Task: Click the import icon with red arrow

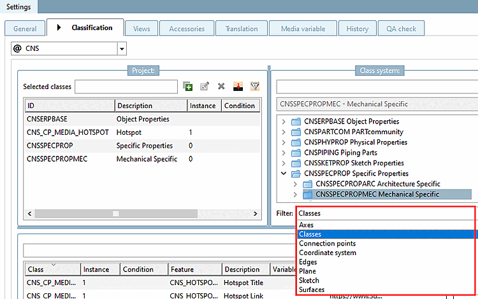Action: click(x=238, y=87)
